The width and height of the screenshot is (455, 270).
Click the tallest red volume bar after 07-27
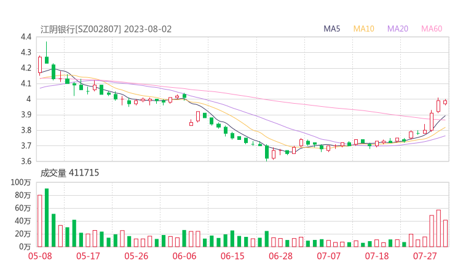(x=438, y=228)
